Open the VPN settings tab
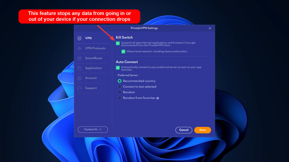Image resolution: width=289 pixels, height=162 pixels. click(92, 38)
